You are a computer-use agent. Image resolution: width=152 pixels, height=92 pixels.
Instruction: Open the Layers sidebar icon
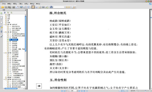coord(2,22)
